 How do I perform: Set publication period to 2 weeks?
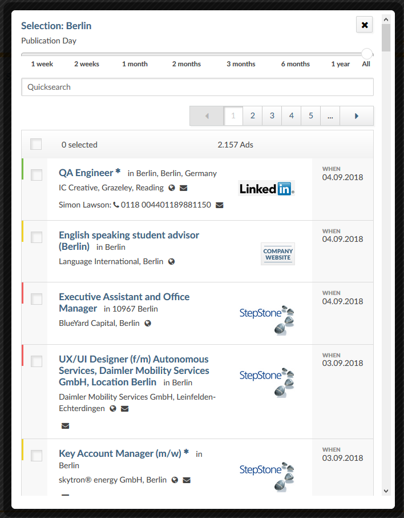coord(86,64)
